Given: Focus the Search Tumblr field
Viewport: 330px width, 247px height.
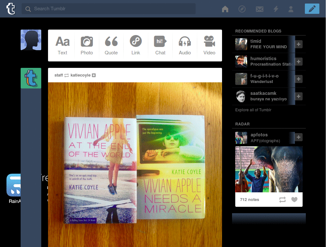Looking at the screenshot, I should (109, 9).
